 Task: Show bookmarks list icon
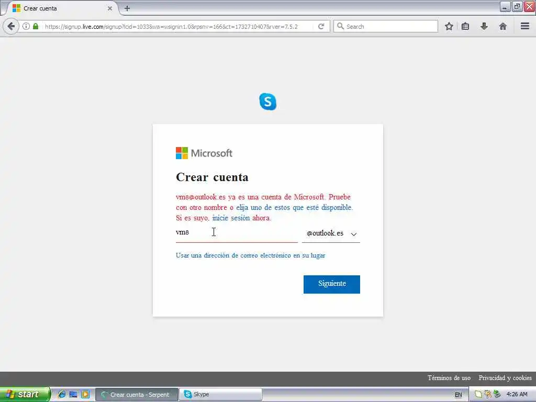[465, 26]
